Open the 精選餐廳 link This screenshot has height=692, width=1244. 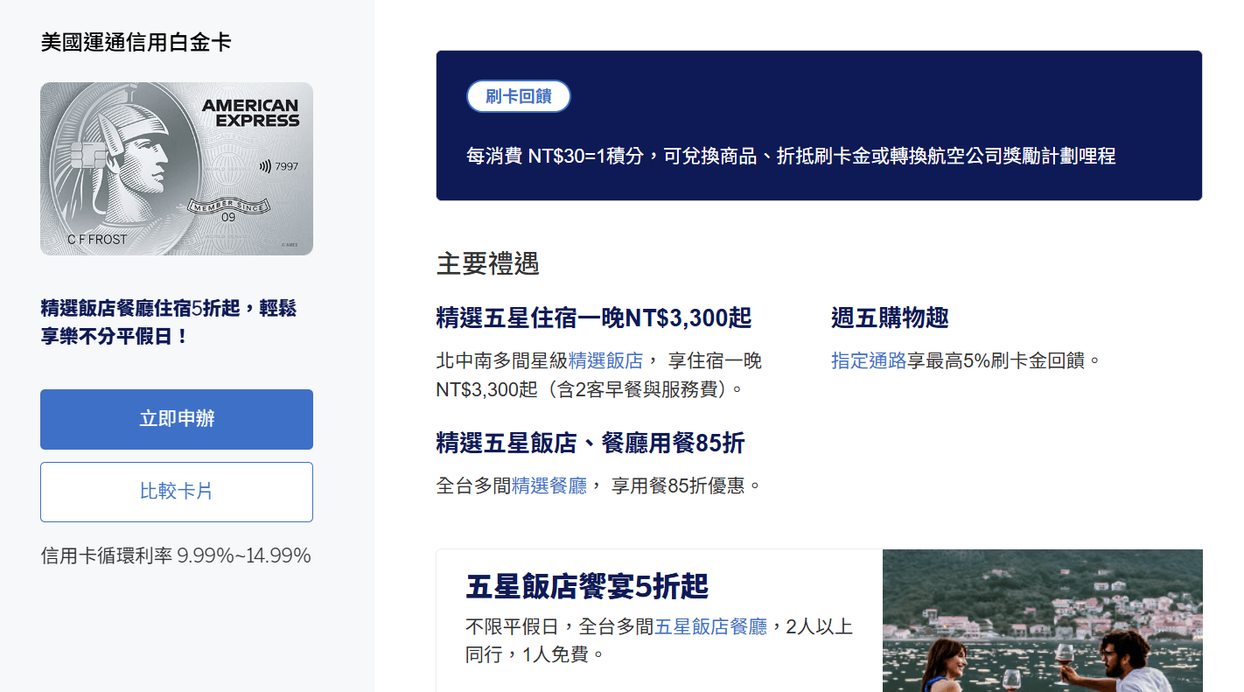tap(549, 486)
